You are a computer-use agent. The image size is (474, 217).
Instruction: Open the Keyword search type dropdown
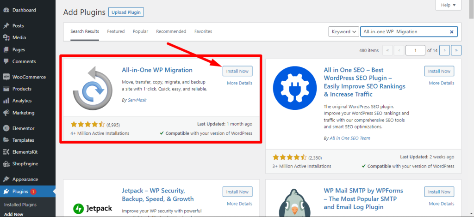pos(344,32)
